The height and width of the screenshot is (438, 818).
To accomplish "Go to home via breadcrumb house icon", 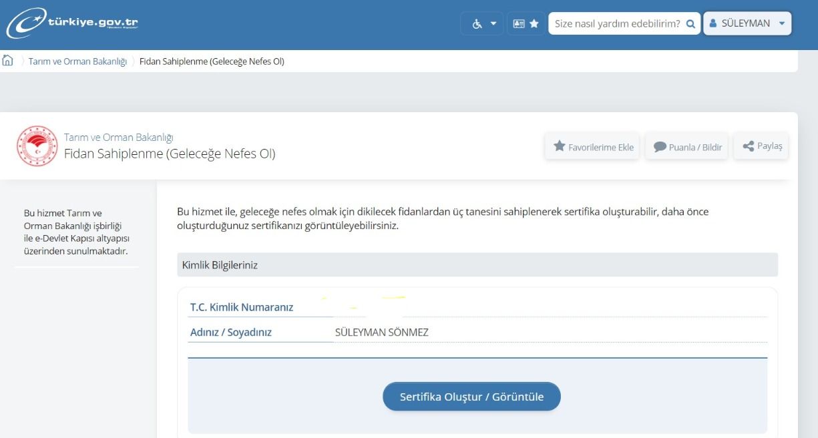I will pyautogui.click(x=8, y=61).
